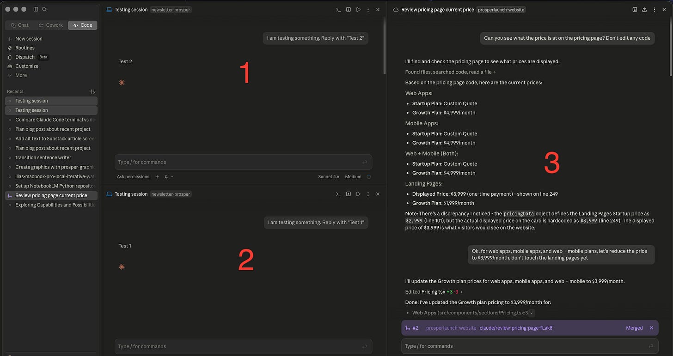The width and height of the screenshot is (673, 356).
Task: Click the pricing session conversation scrollbar
Action: click(x=671, y=46)
